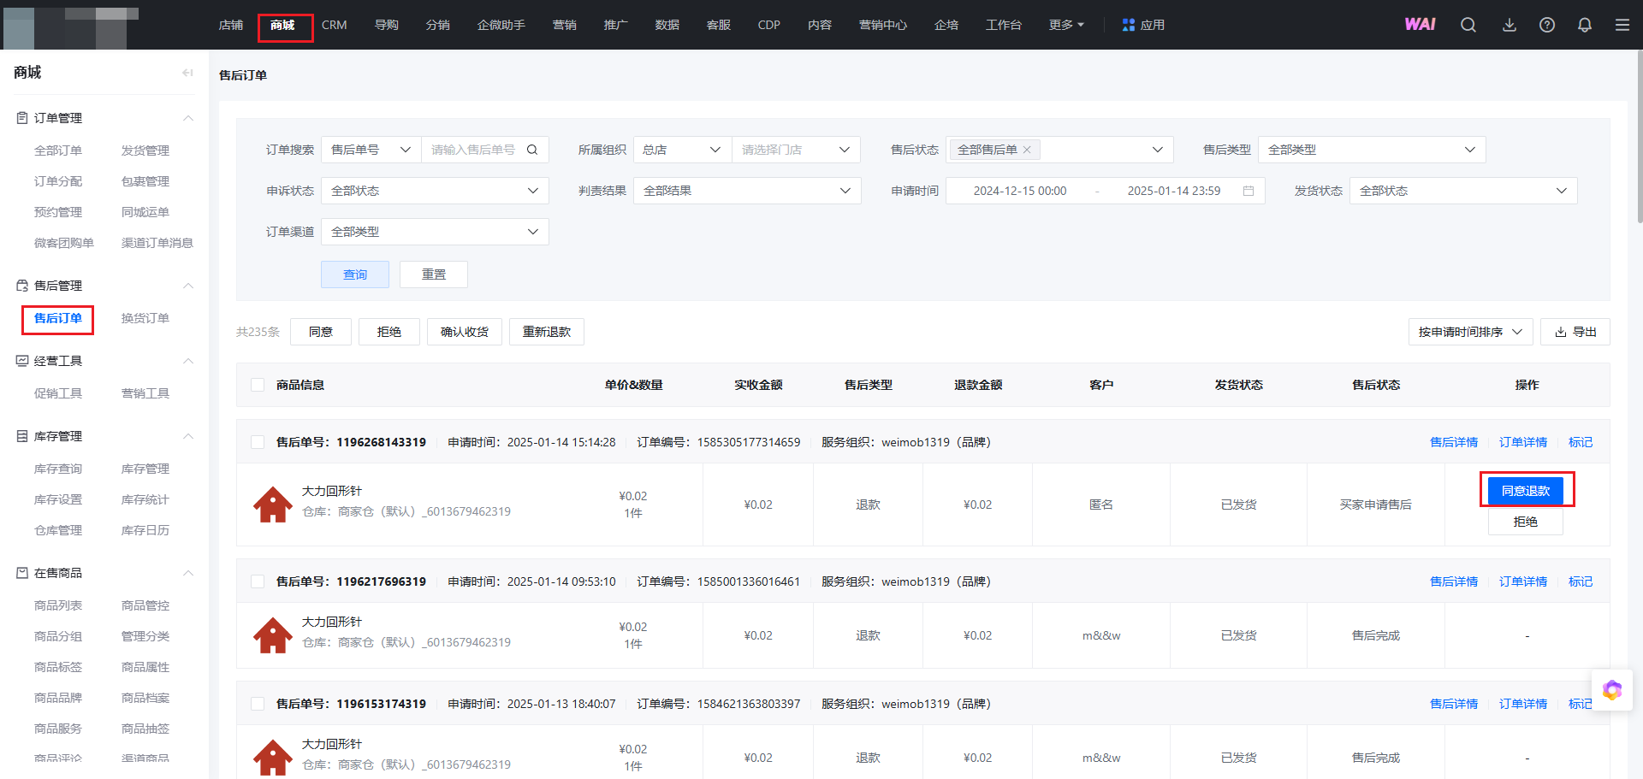The width and height of the screenshot is (1643, 779).
Task: Open 库存查询 in sidebar
Action: (58, 469)
